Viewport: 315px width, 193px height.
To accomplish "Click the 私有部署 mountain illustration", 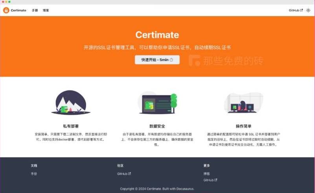I will tap(71, 103).
